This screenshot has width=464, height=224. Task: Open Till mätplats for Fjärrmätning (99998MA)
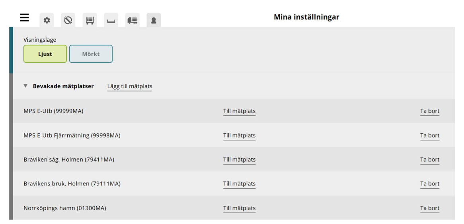(x=240, y=136)
